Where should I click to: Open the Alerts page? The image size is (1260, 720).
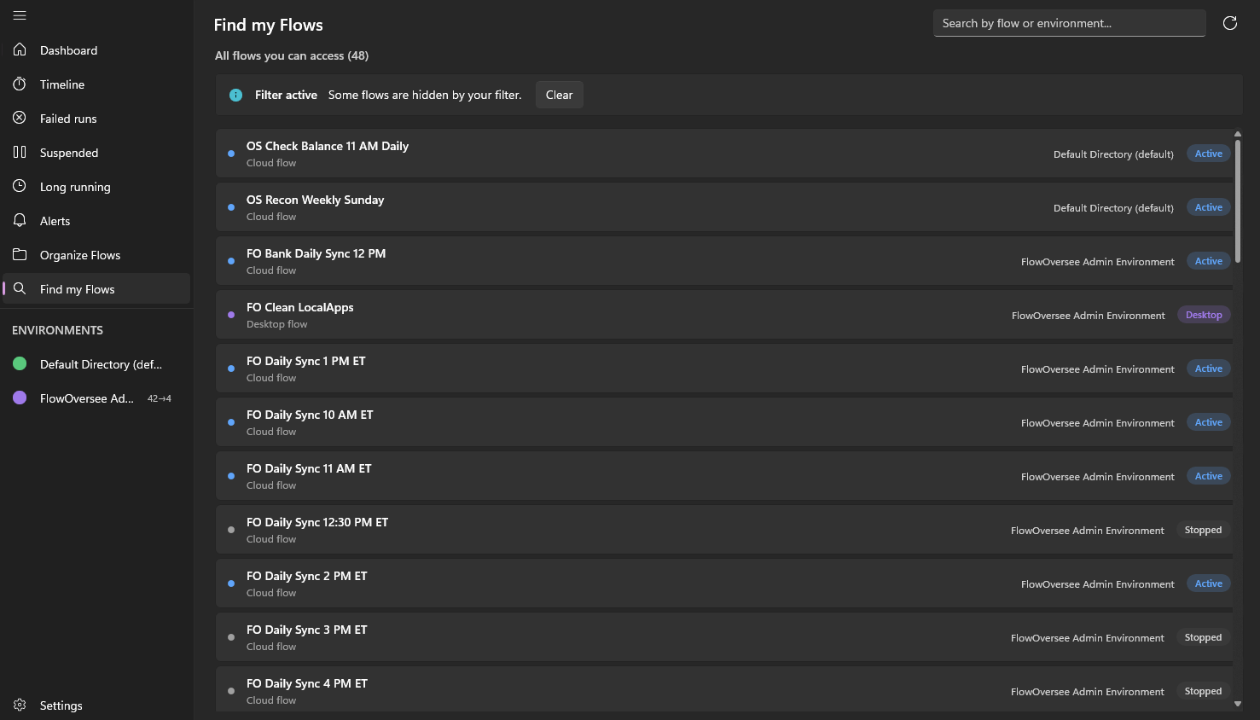coord(96,220)
